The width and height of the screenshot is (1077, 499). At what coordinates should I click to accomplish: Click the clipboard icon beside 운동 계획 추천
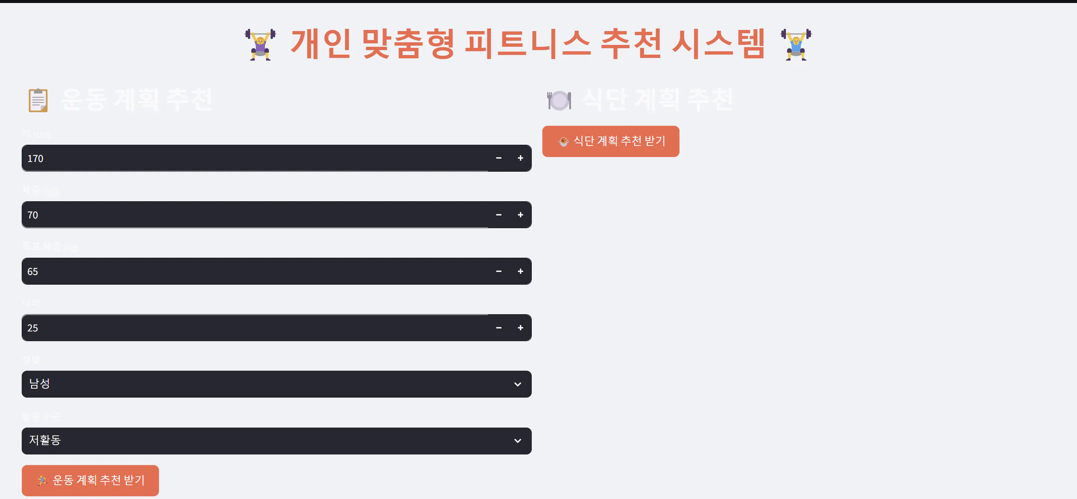[x=38, y=100]
